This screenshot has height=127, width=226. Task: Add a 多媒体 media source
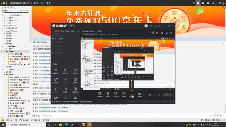pyautogui.click(x=124, y=95)
